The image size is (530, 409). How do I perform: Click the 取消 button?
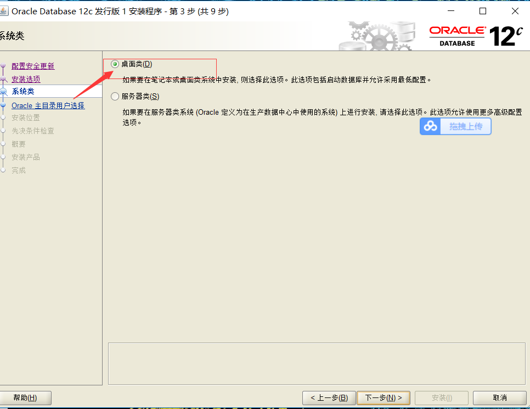point(500,398)
